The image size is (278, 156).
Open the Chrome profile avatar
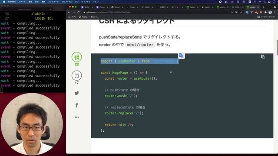(270, 12)
